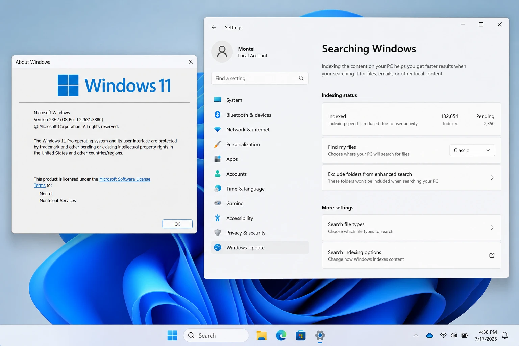Select Accounts menu item
The height and width of the screenshot is (346, 519).
point(260,174)
